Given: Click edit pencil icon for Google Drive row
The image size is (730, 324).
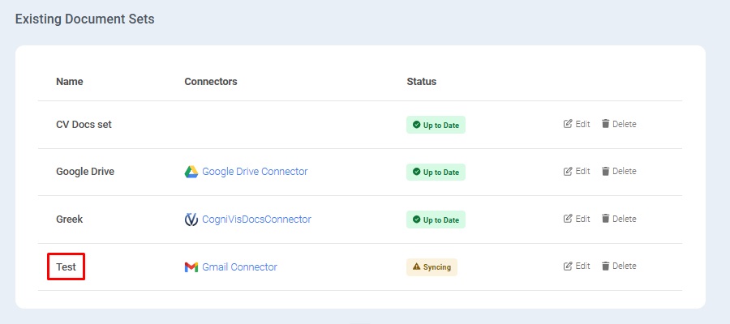Looking at the screenshot, I should click(568, 171).
